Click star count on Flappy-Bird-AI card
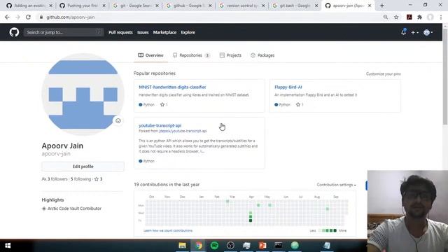This screenshot has height=252, width=448. click(300, 104)
